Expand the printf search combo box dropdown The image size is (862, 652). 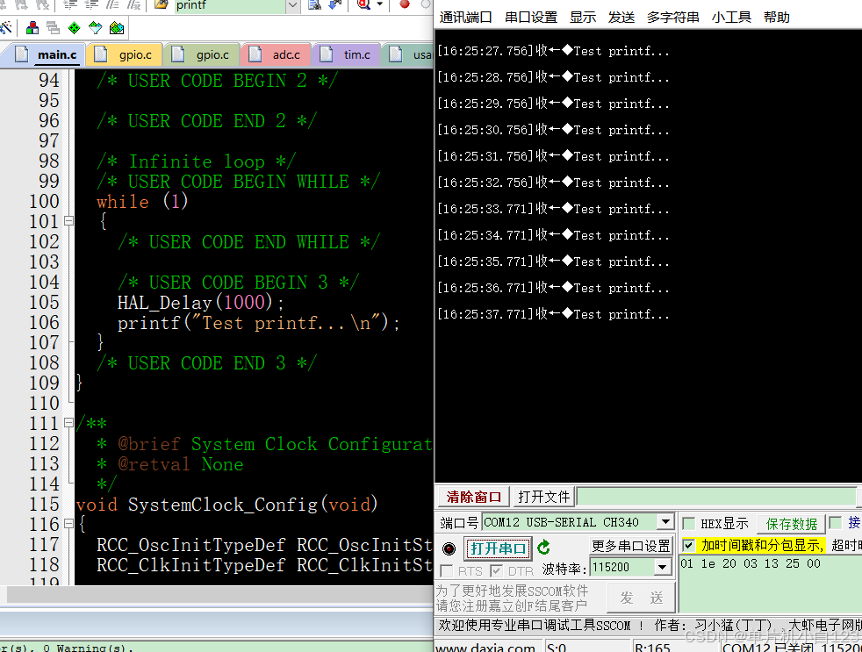click(292, 7)
